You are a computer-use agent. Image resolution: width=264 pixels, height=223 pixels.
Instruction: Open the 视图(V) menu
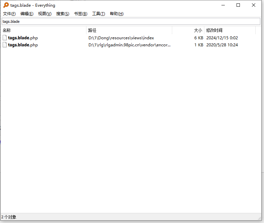pyautogui.click(x=45, y=14)
